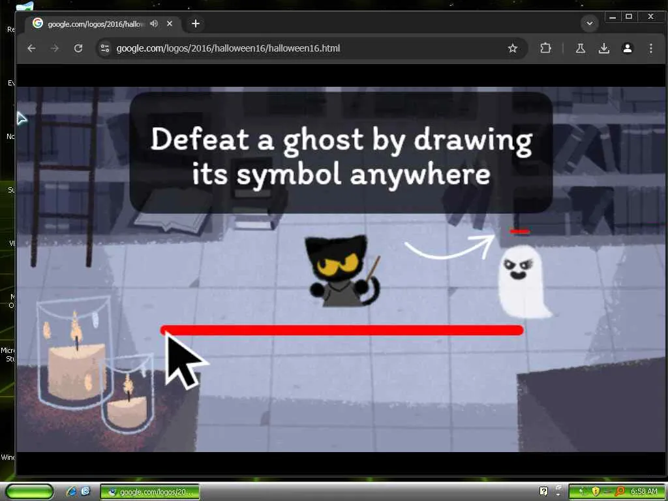Click the Start button on taskbar
Screen dimensions: 668x501
[29, 492]
